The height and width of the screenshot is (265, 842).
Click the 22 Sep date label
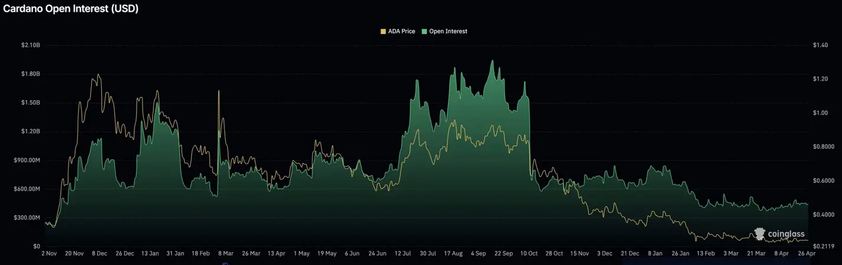point(504,254)
